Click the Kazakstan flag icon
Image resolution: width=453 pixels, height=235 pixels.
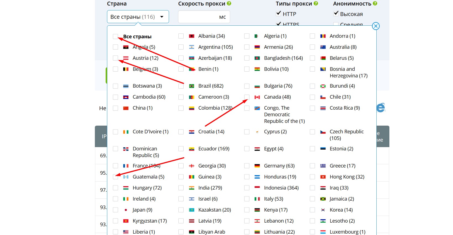pyautogui.click(x=192, y=210)
